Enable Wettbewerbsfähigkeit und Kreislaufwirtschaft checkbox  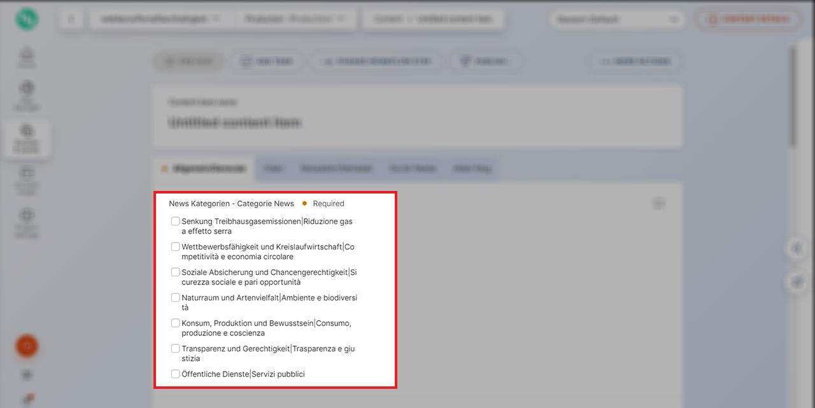point(175,247)
